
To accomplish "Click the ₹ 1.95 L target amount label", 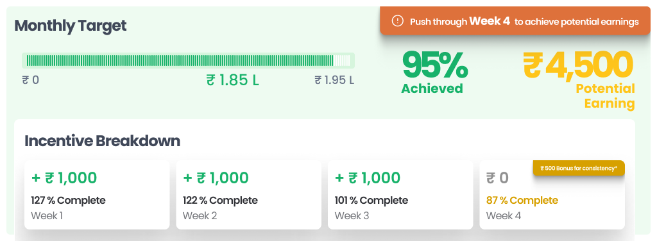I will pos(334,80).
